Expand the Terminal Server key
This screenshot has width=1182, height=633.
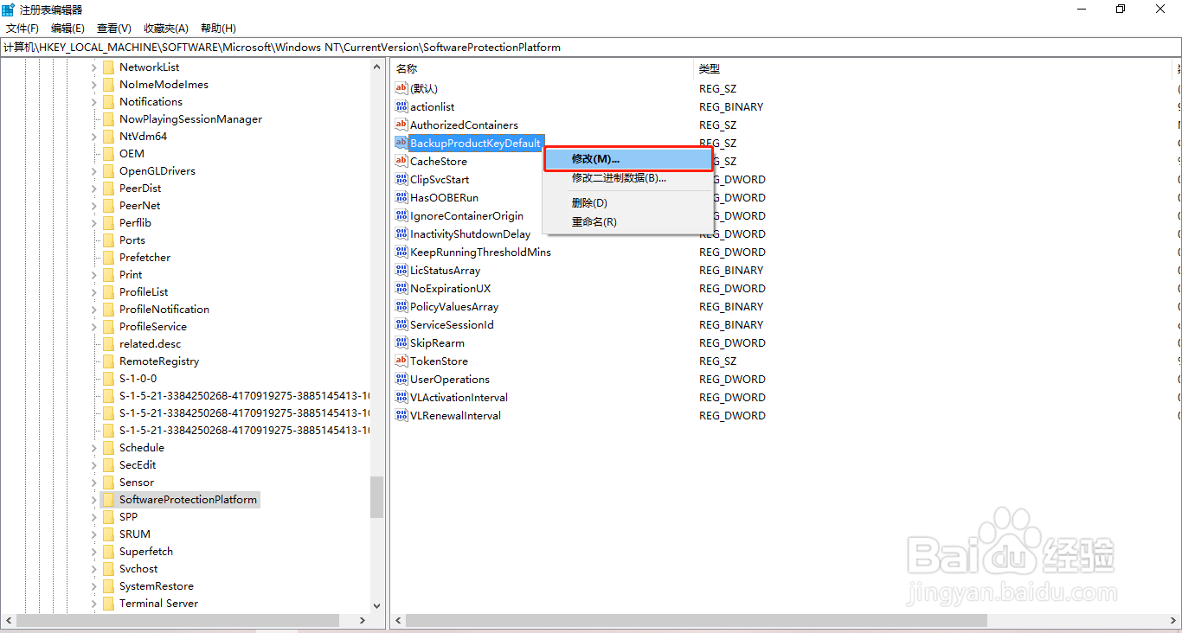click(93, 603)
